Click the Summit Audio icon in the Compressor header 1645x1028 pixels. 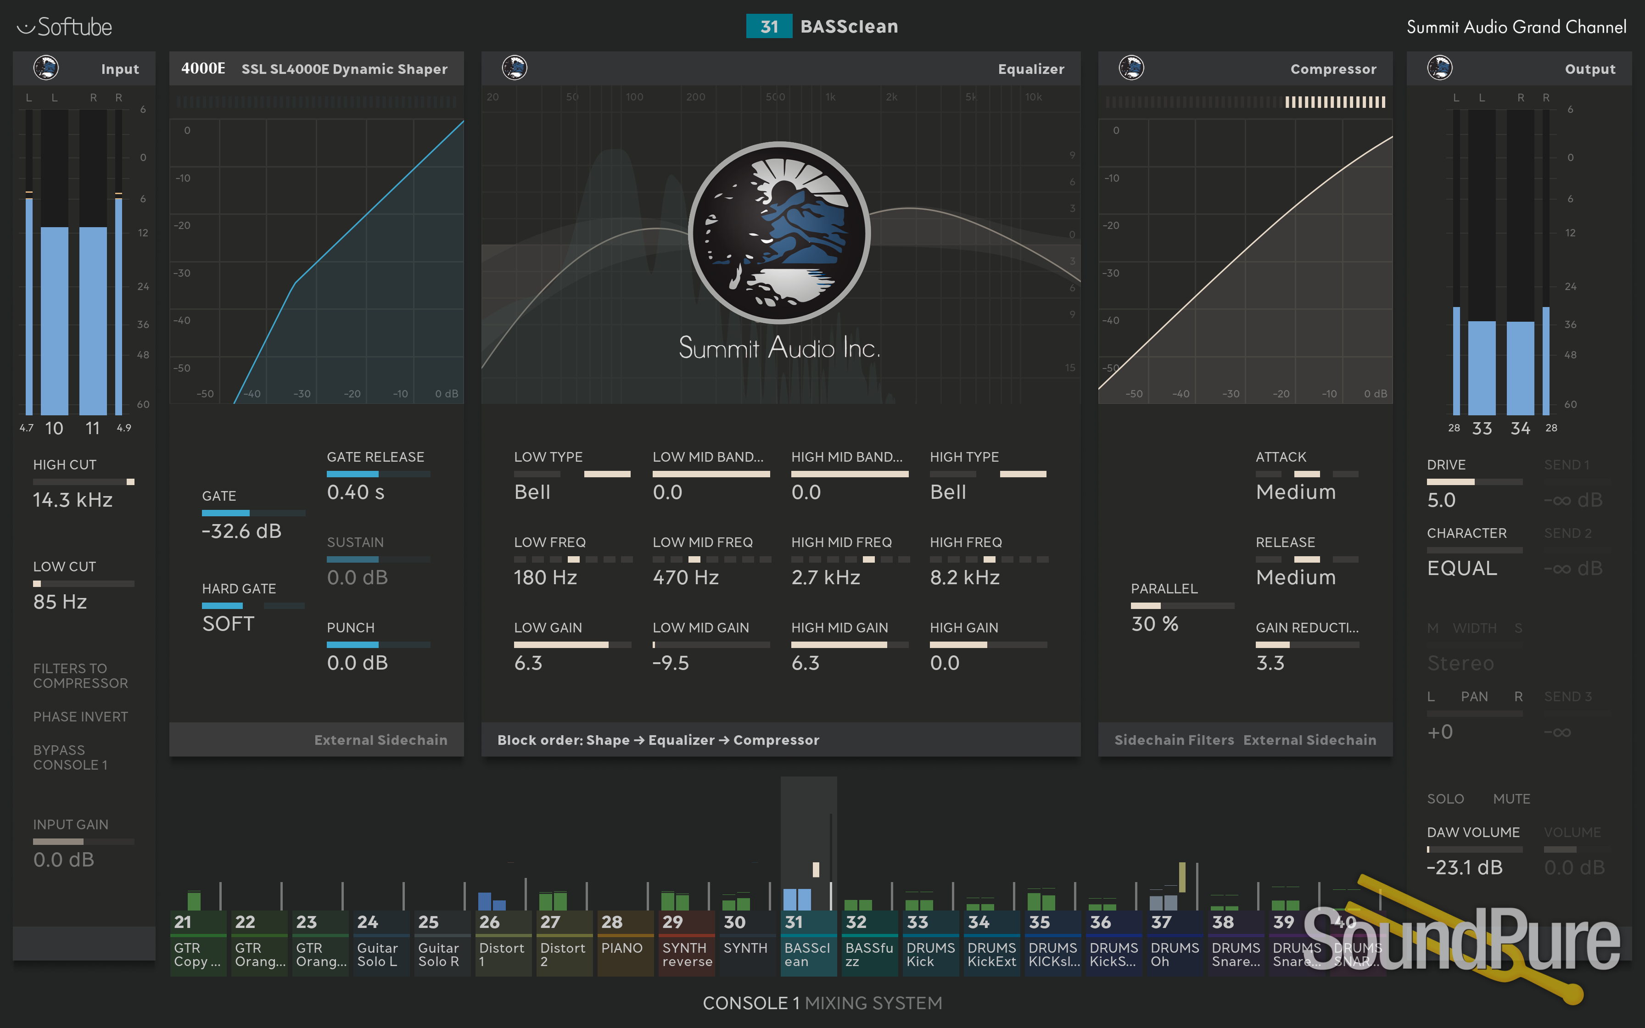click(x=1131, y=68)
